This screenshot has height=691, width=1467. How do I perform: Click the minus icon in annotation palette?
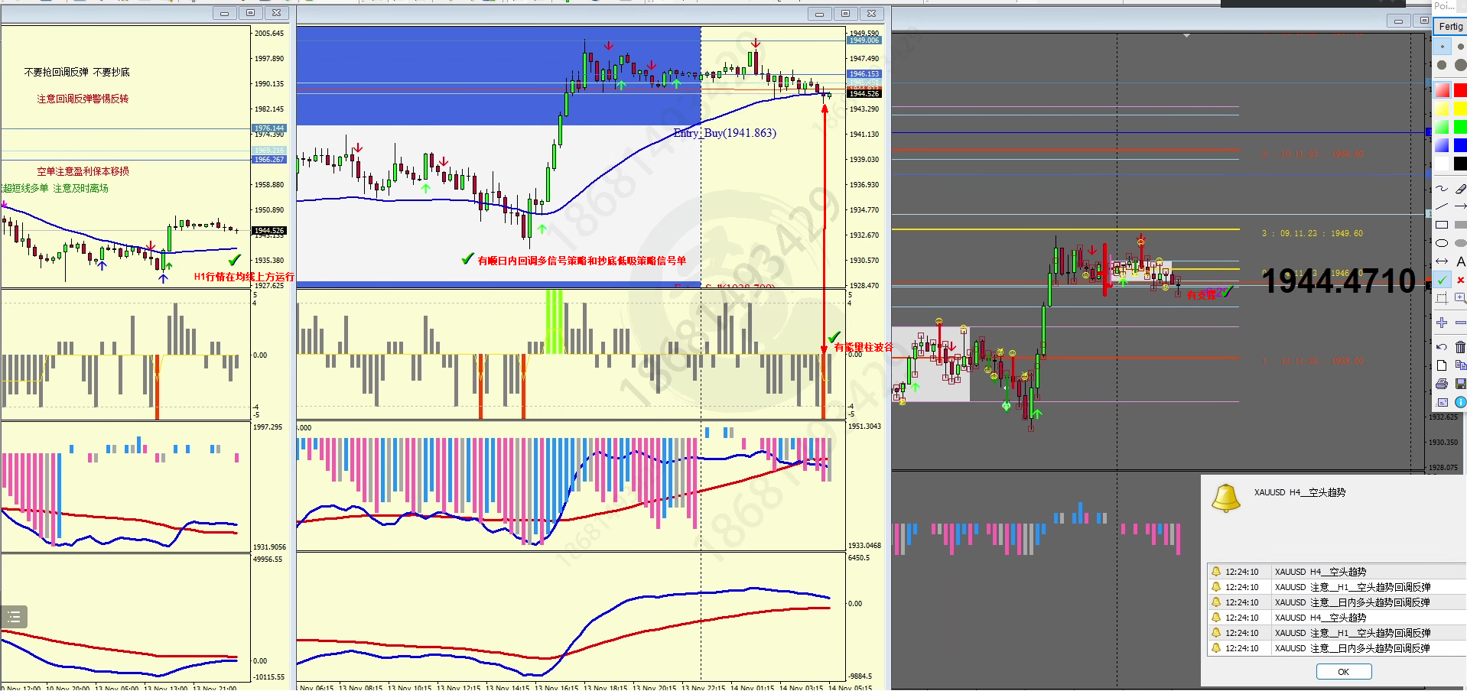click(x=1460, y=323)
